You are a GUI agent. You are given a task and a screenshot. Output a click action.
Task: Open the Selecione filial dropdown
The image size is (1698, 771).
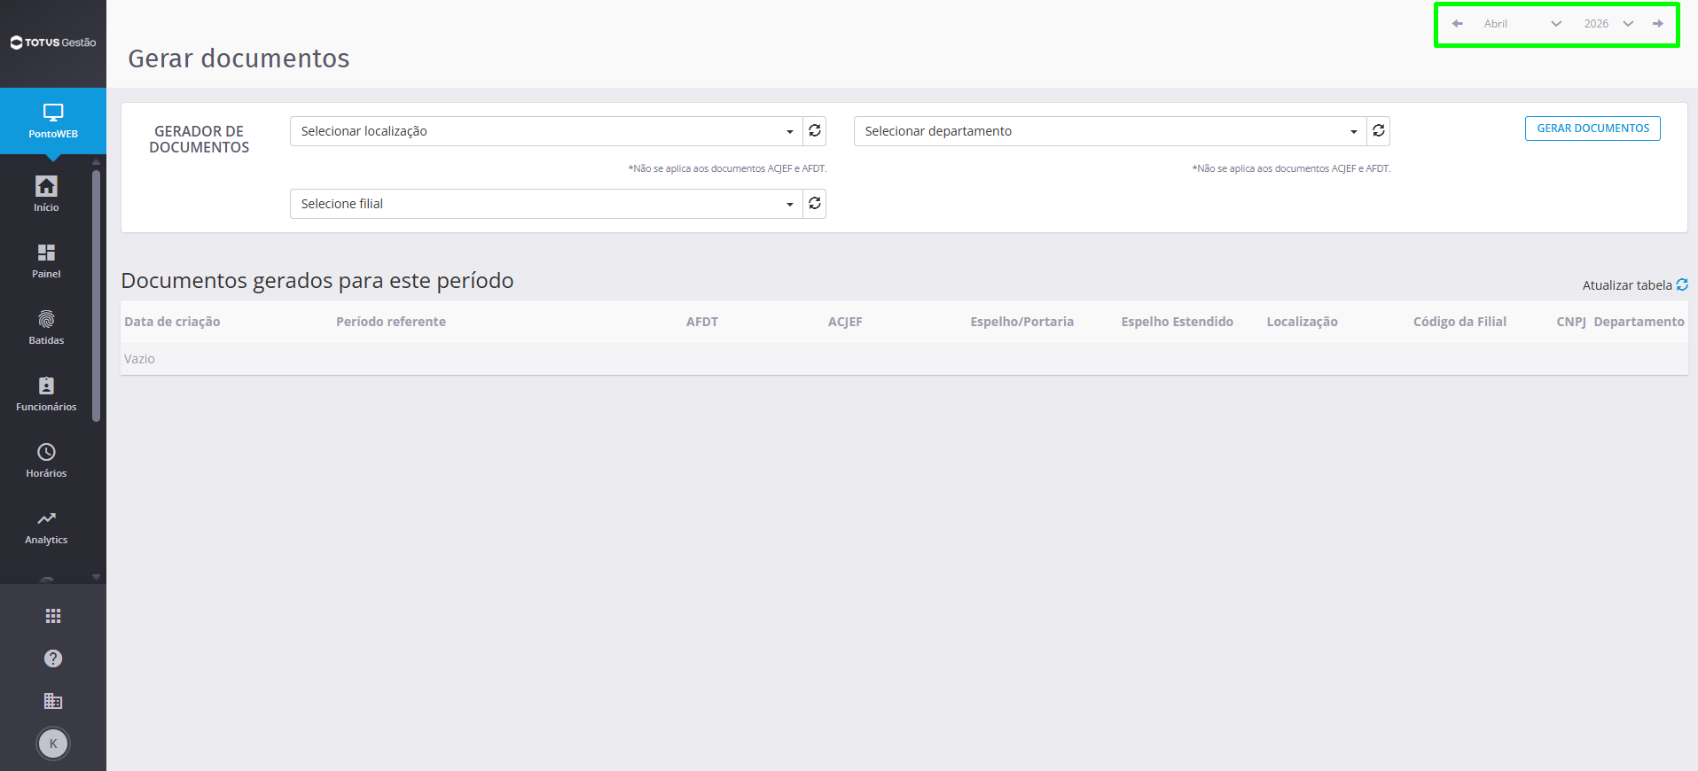(x=546, y=204)
